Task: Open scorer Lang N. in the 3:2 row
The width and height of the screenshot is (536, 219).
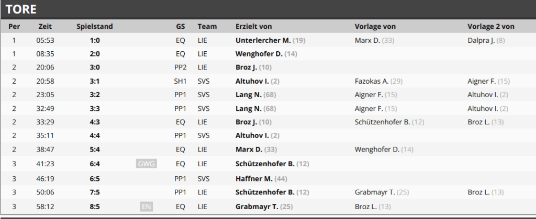Action: [x=255, y=95]
